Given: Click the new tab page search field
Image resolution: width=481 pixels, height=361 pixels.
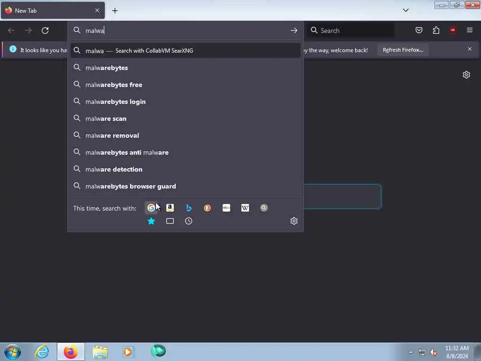Looking at the screenshot, I should click(342, 196).
